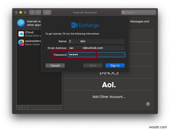This screenshot has height=130, width=170.
Task: Select the Email Address field
Action: (x=97, y=48)
